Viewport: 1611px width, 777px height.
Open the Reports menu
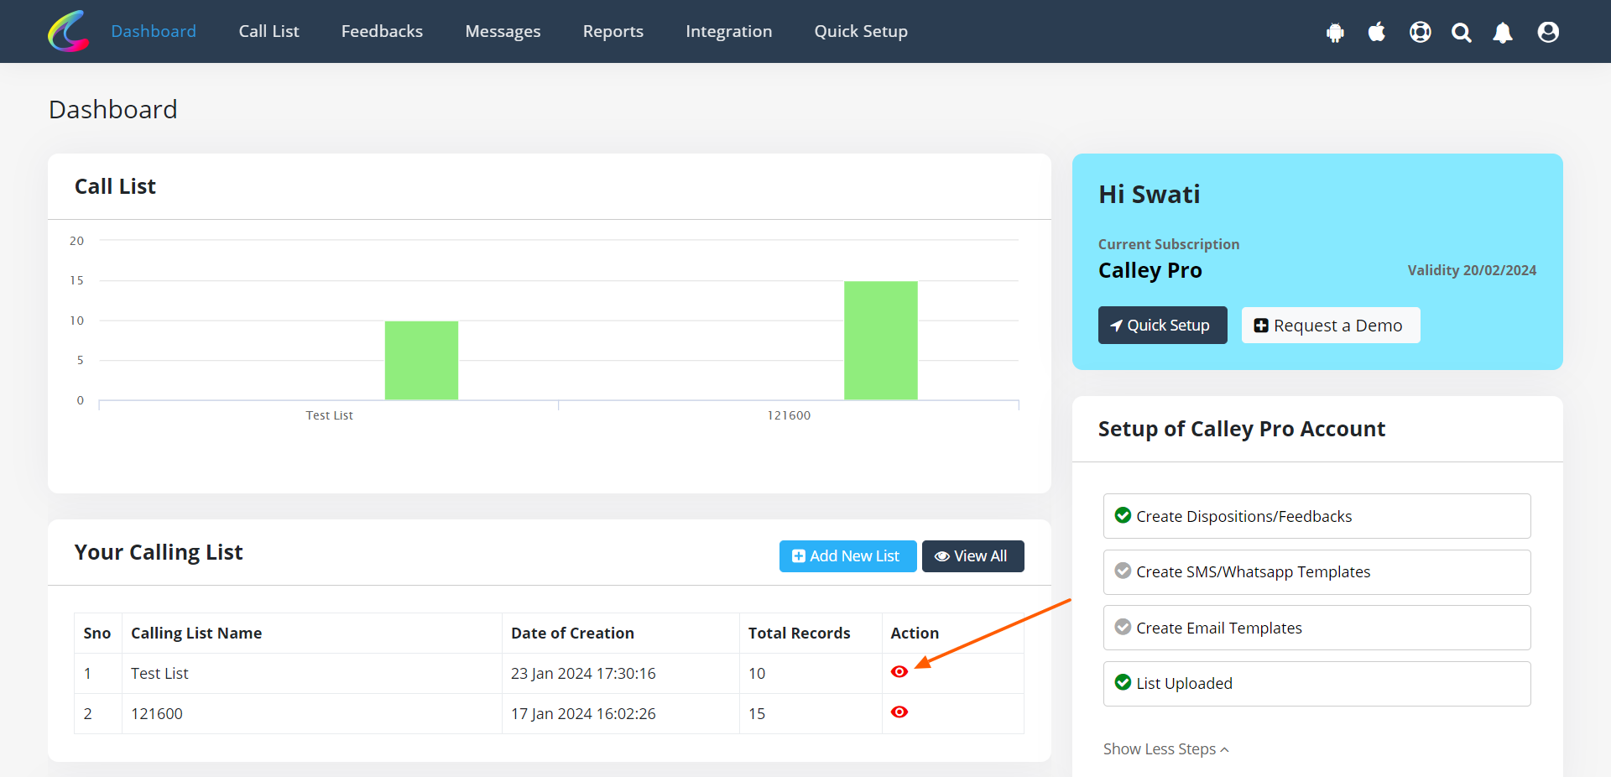point(613,31)
